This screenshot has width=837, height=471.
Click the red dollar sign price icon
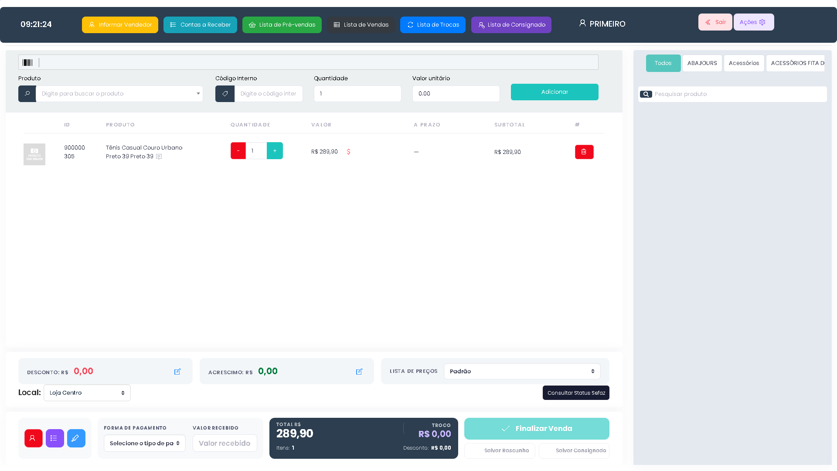click(x=348, y=152)
